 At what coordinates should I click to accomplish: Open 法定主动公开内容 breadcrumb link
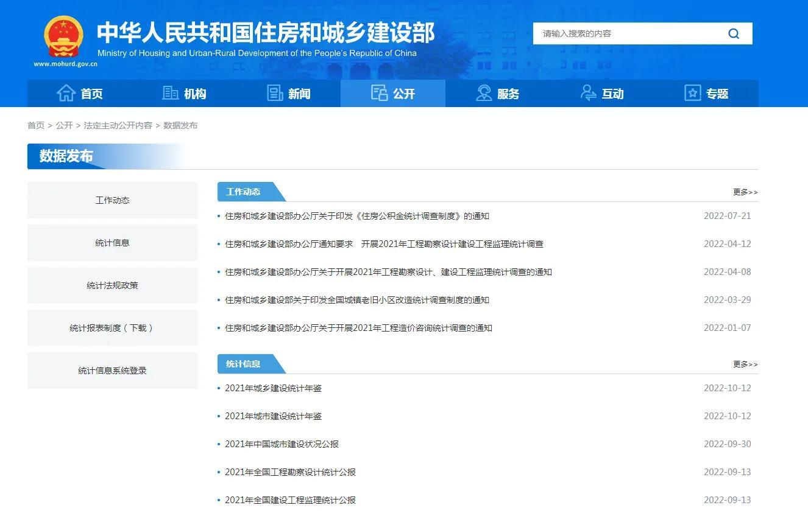click(x=118, y=125)
